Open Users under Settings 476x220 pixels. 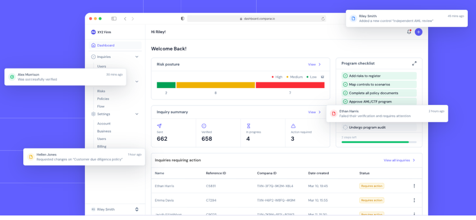tap(102, 139)
